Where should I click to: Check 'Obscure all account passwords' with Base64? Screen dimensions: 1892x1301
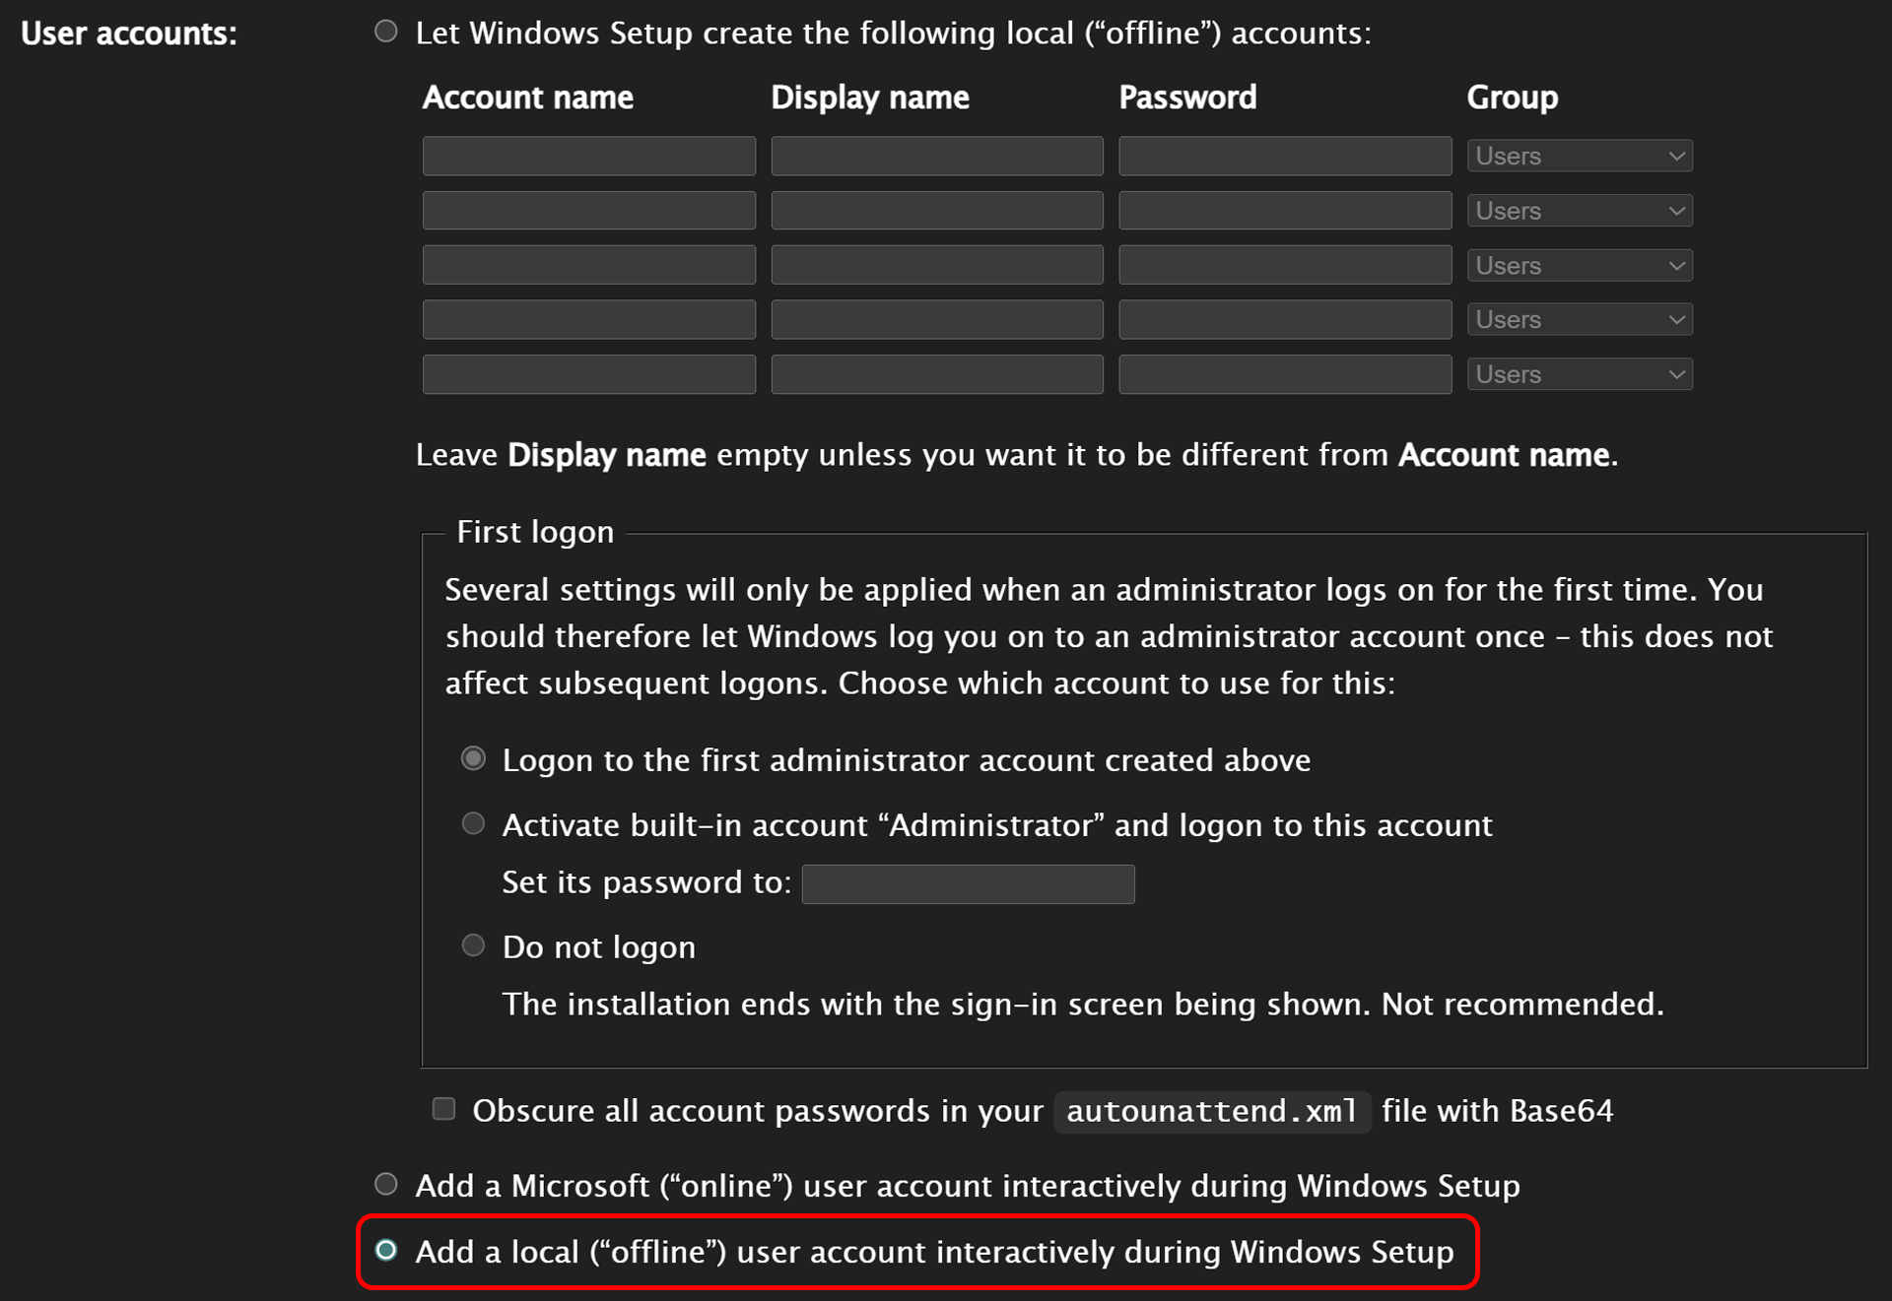(x=444, y=1109)
